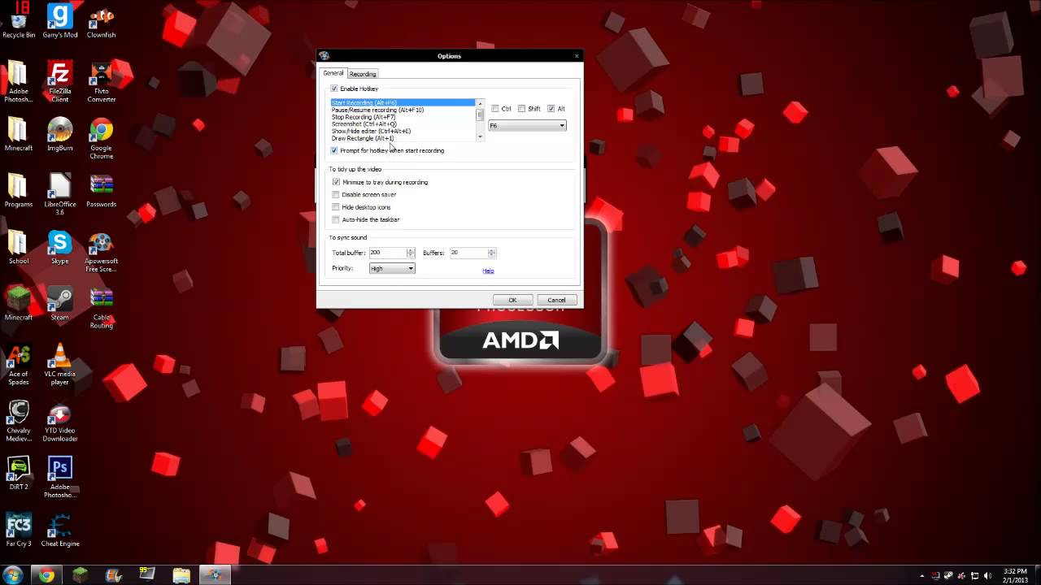Screen dimensions: 1041x585
Task: Open the School folder on desktop
Action: click(x=19, y=248)
